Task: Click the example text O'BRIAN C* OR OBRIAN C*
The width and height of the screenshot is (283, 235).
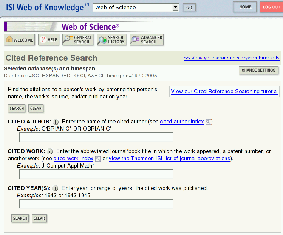Action: (77, 129)
